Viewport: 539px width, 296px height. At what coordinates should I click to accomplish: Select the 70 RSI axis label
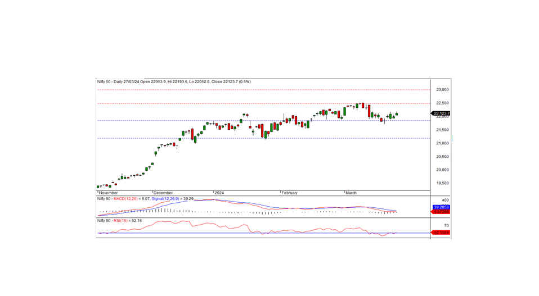pos(446,226)
